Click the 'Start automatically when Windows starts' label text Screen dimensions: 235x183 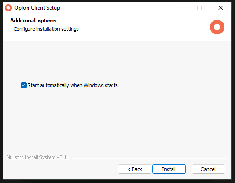coord(73,85)
